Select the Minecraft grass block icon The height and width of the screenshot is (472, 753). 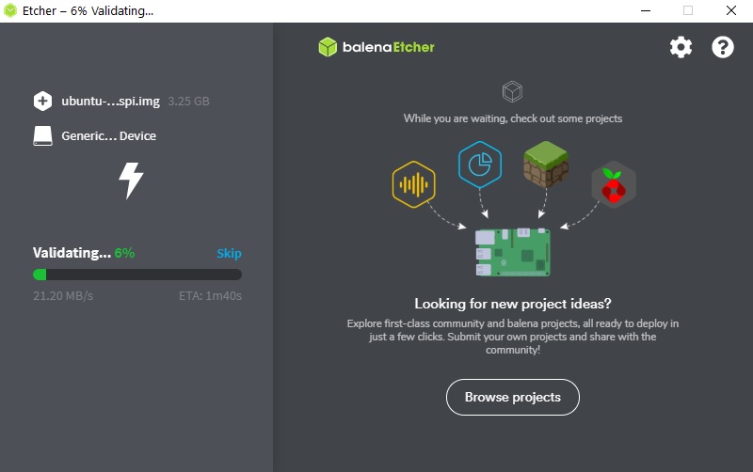click(x=546, y=164)
